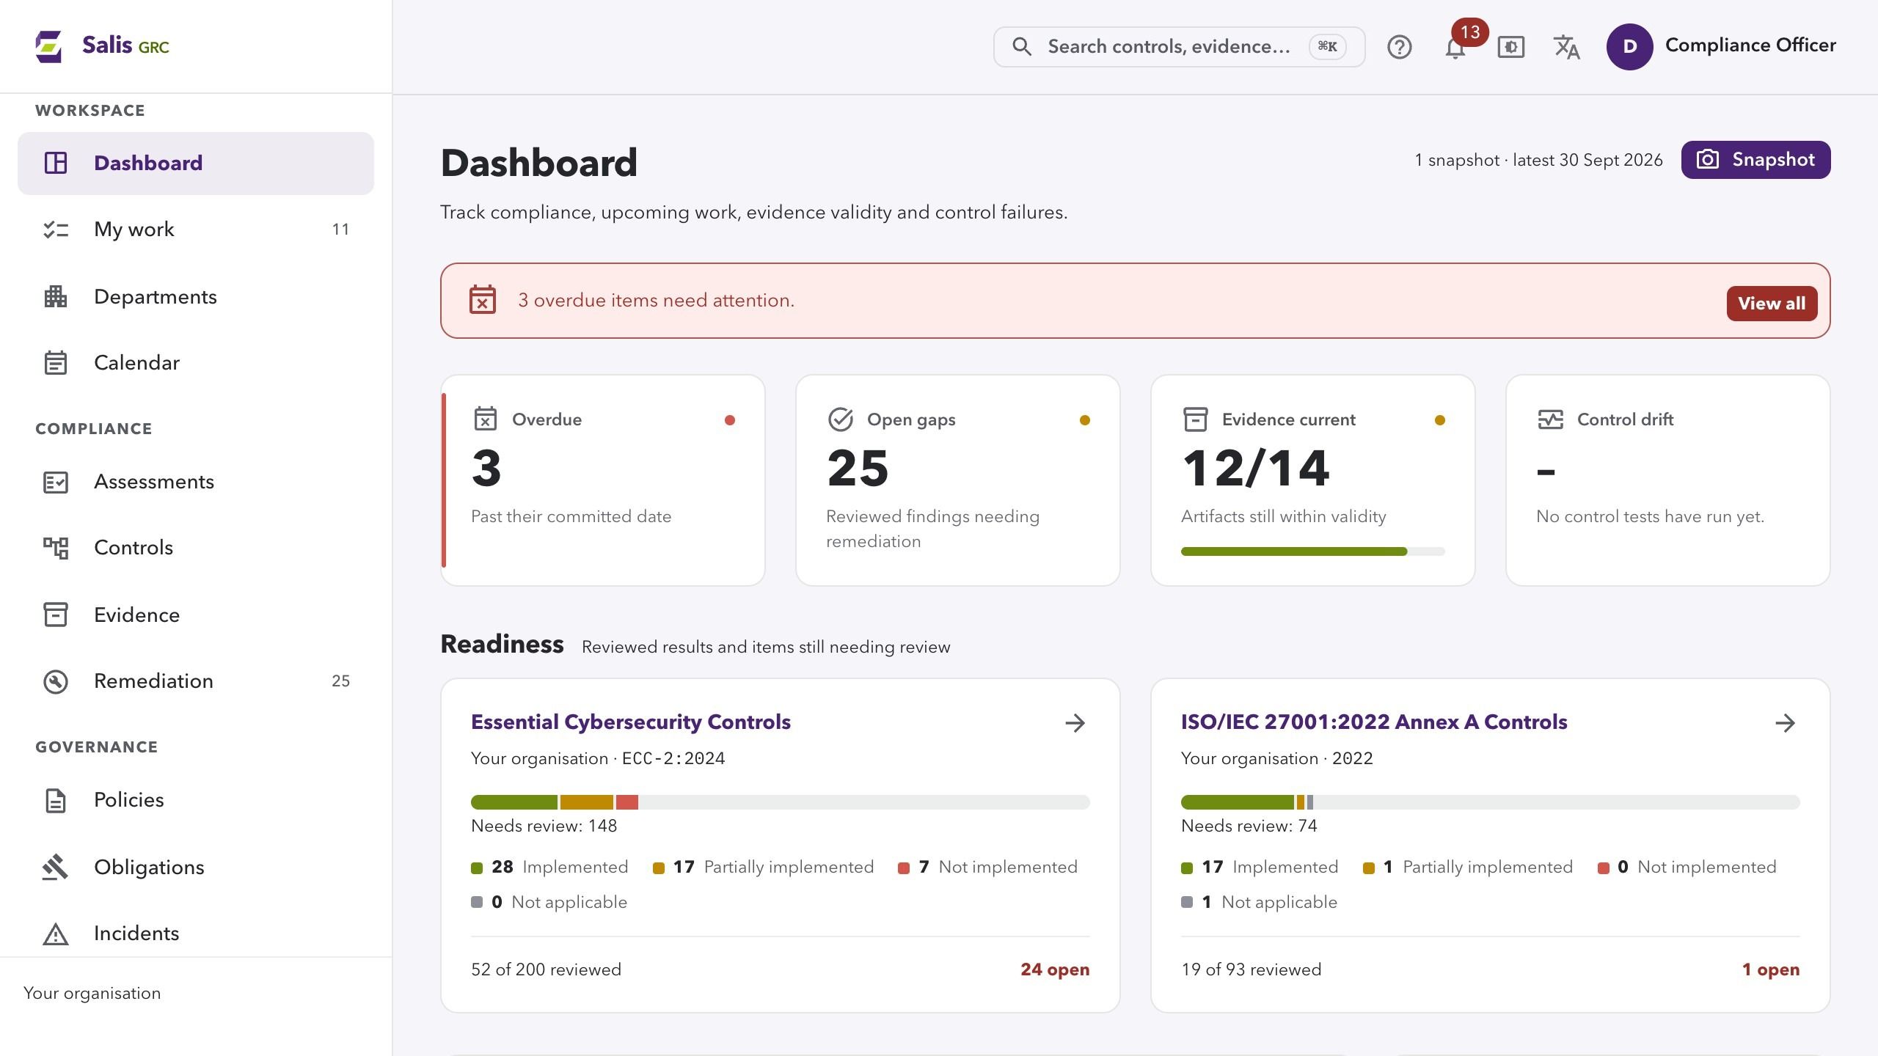Click the Evidence current 12/14 value
The height and width of the screenshot is (1056, 1878).
coord(1256,469)
